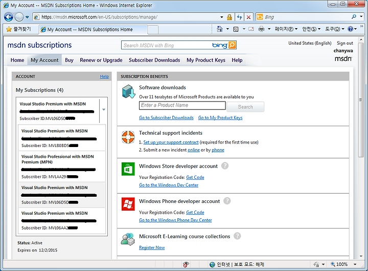Open the Safety (안전) menu
Image resolution: width=368 pixels, height=271 pixels.
point(311,29)
